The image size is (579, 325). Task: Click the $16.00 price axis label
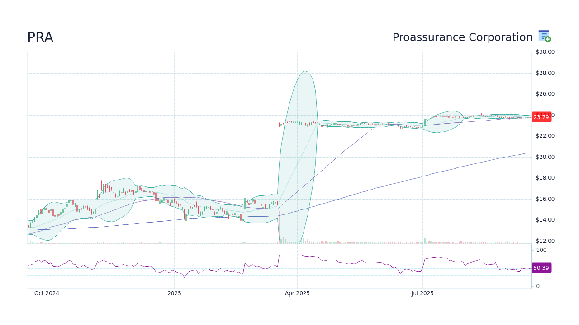click(x=545, y=199)
